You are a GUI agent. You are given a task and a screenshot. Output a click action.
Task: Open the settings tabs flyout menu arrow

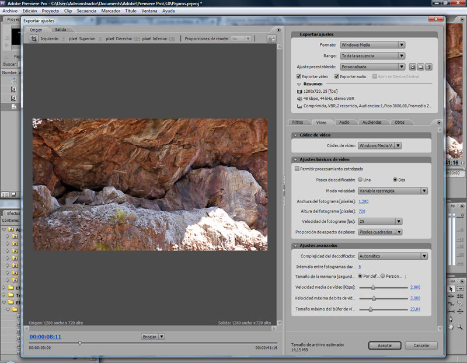pyautogui.click(x=439, y=123)
